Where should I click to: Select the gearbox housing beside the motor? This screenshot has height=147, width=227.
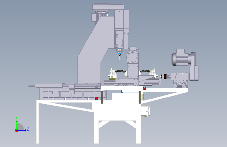pyautogui.click(x=180, y=76)
